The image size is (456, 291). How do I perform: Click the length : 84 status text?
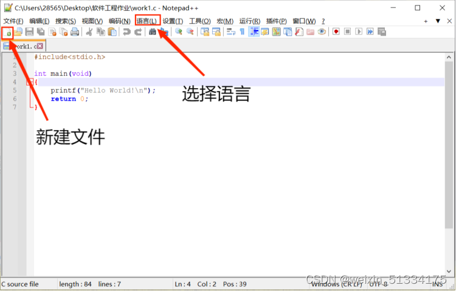pos(75,284)
